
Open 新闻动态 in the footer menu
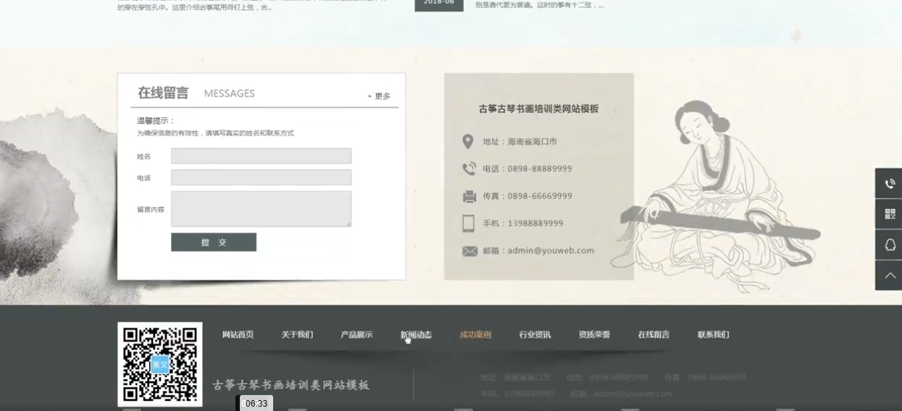tap(416, 335)
